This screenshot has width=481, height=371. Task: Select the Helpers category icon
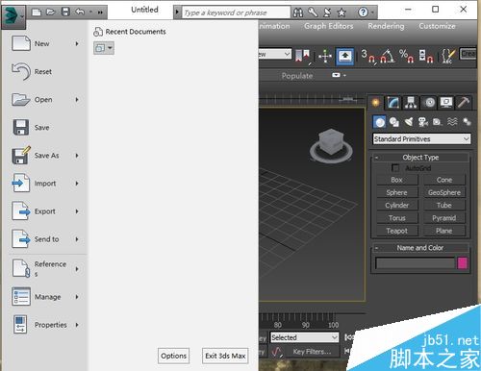(437, 122)
